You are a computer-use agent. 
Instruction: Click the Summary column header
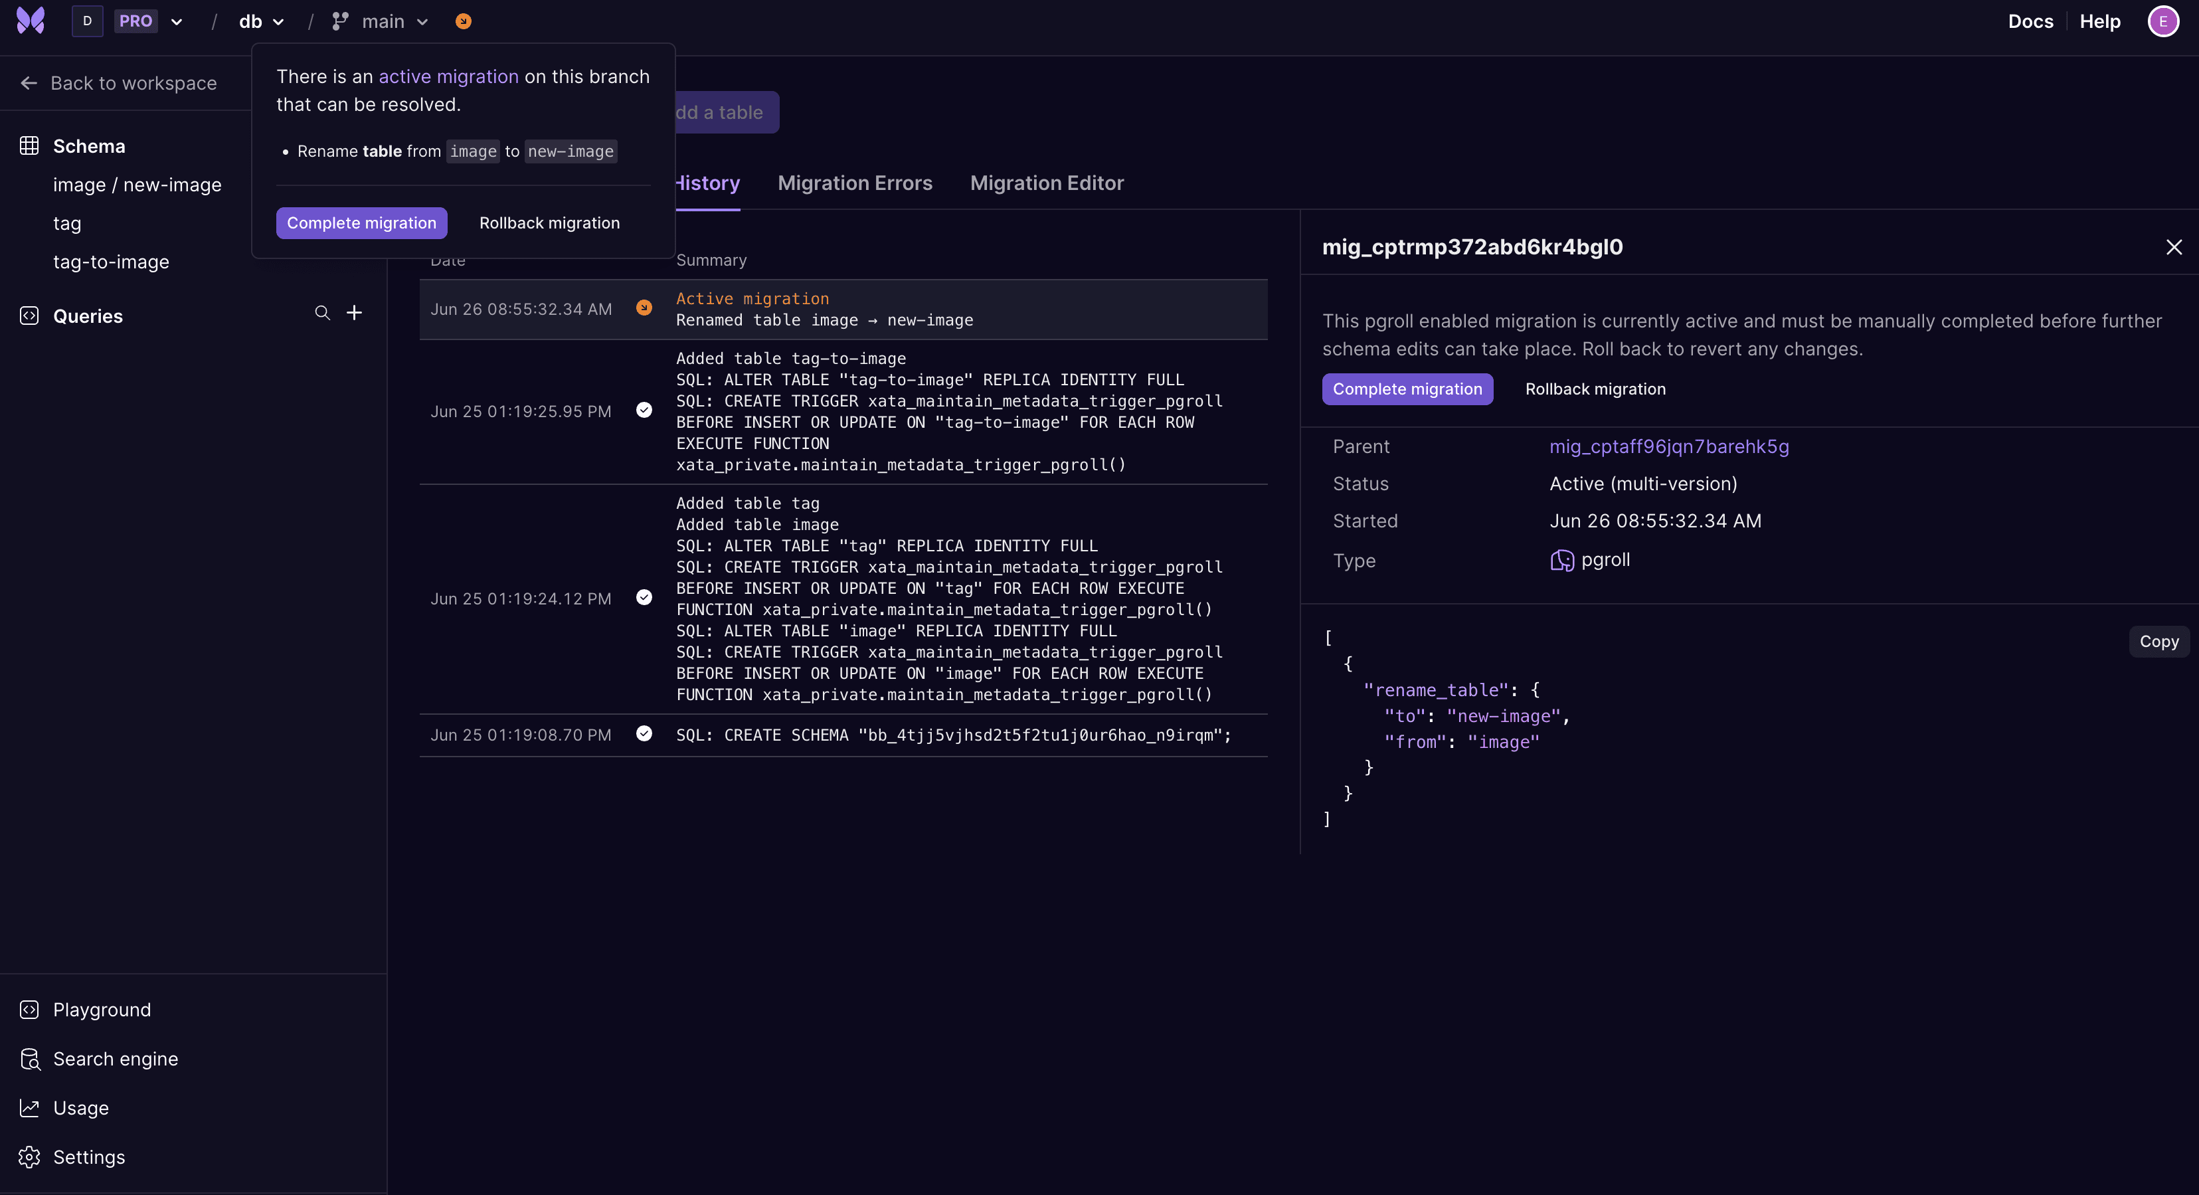[711, 260]
